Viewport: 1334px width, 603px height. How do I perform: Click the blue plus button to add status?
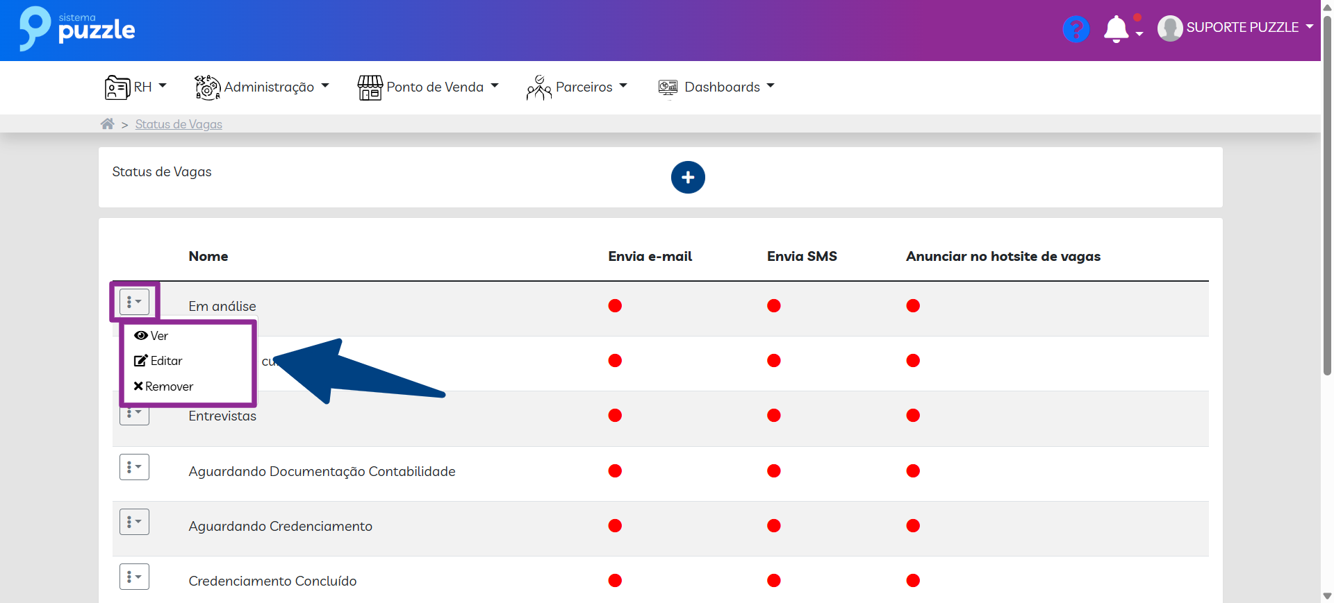(688, 178)
